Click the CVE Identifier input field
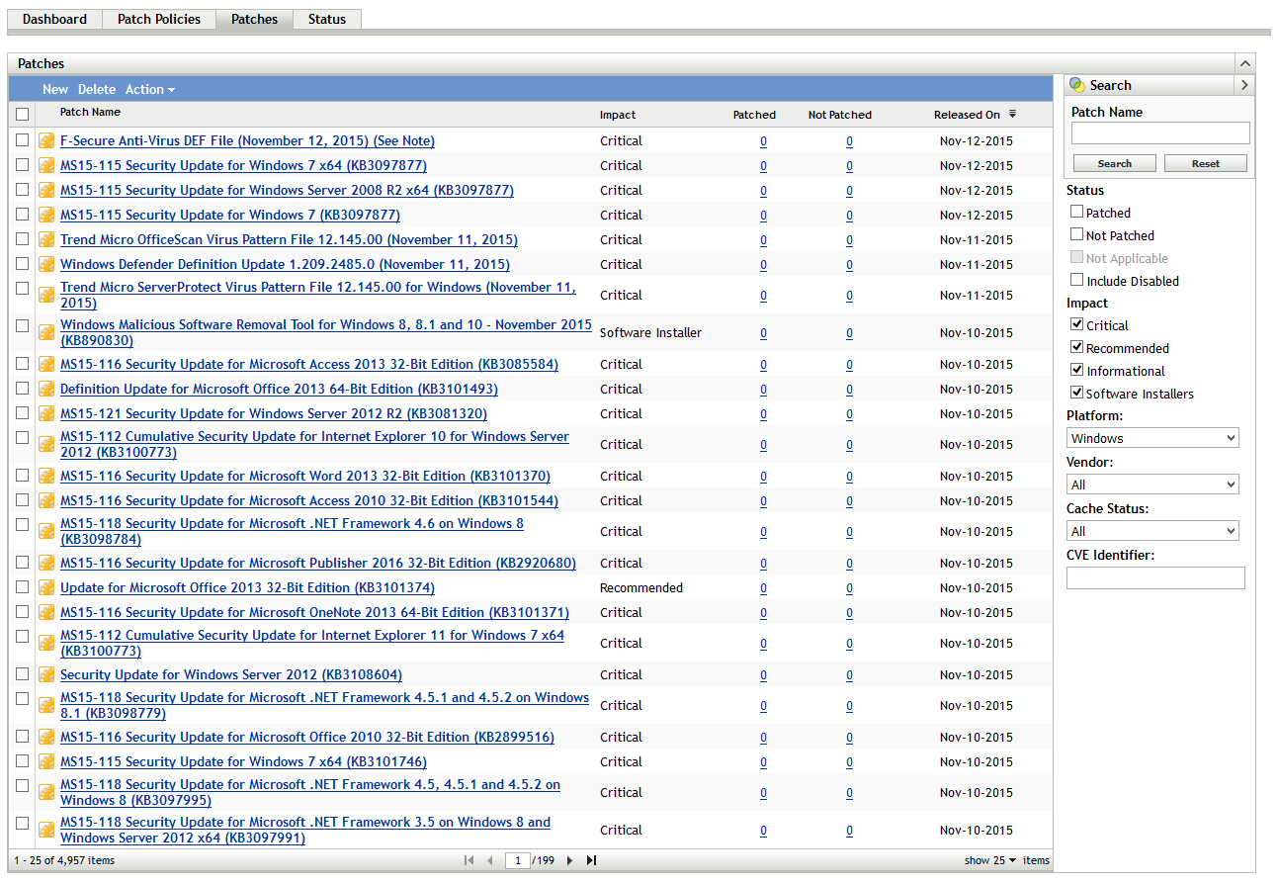 (1155, 577)
